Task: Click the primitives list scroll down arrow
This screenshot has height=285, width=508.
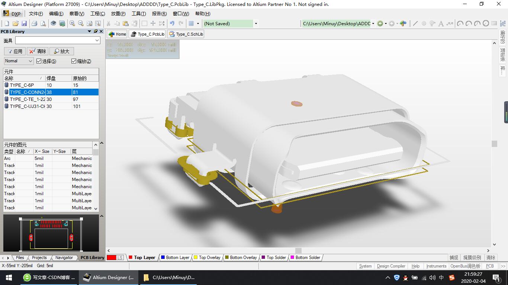Action: pyautogui.click(x=96, y=209)
